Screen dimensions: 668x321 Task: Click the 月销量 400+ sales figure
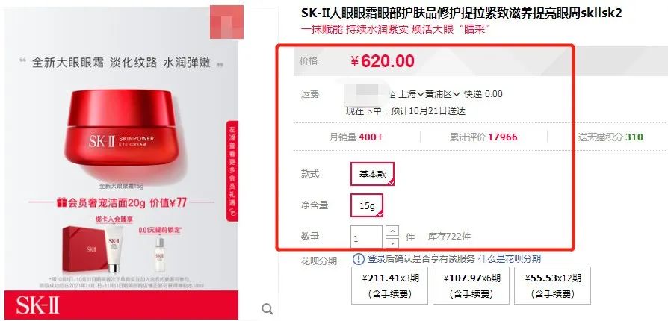(x=356, y=137)
